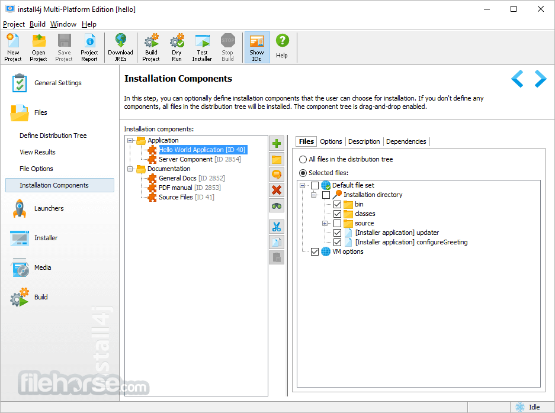This screenshot has height=413, width=555.
Task: Open the Window menu
Action: (63, 24)
